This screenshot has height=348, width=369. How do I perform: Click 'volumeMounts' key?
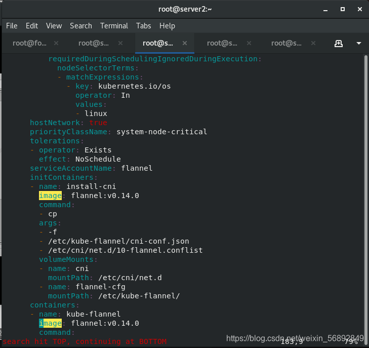pyautogui.click(x=66, y=259)
